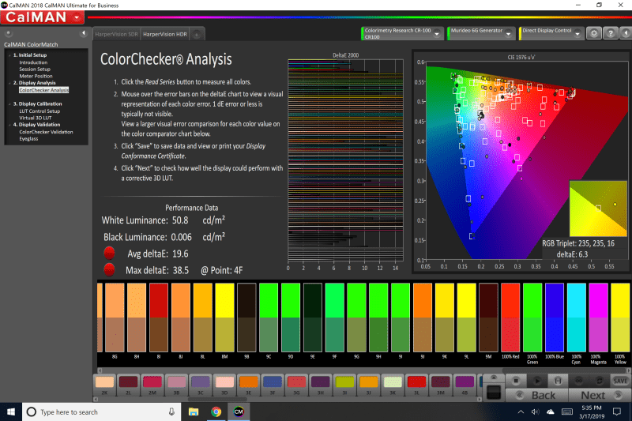Expand the Murideo 6G Generator dropdown
Image resolution: width=632 pixels, height=421 pixels.
(x=510, y=34)
